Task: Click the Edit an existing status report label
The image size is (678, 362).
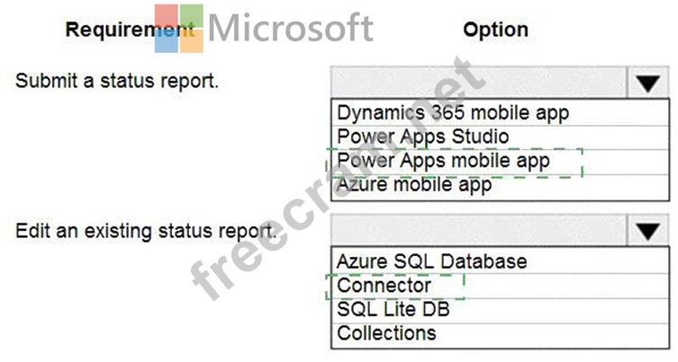Action: (x=146, y=231)
